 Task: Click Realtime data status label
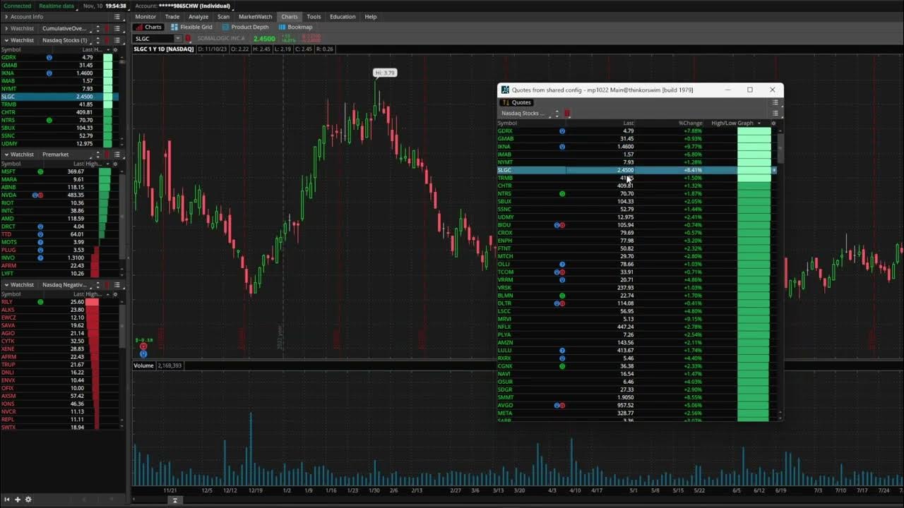[x=56, y=6]
